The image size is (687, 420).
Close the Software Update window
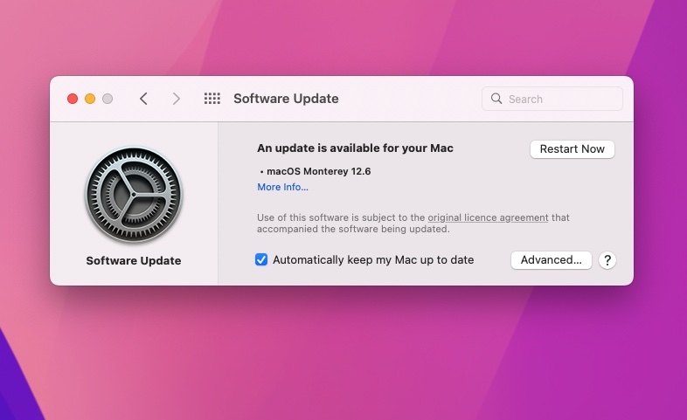73,99
